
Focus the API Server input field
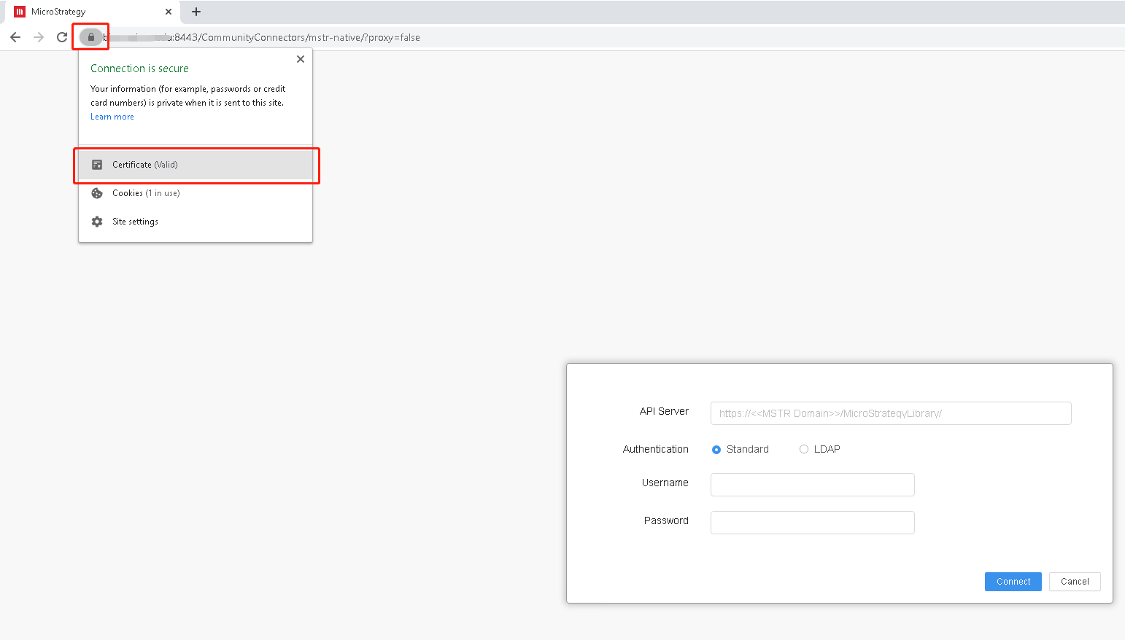tap(890, 413)
